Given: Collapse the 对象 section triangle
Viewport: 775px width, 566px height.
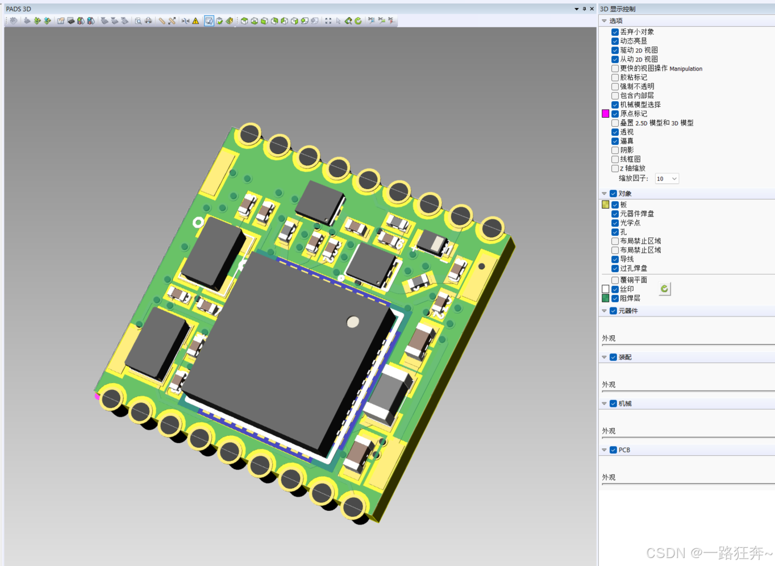Looking at the screenshot, I should [604, 194].
